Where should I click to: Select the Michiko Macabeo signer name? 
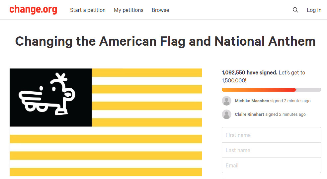tap(252, 101)
